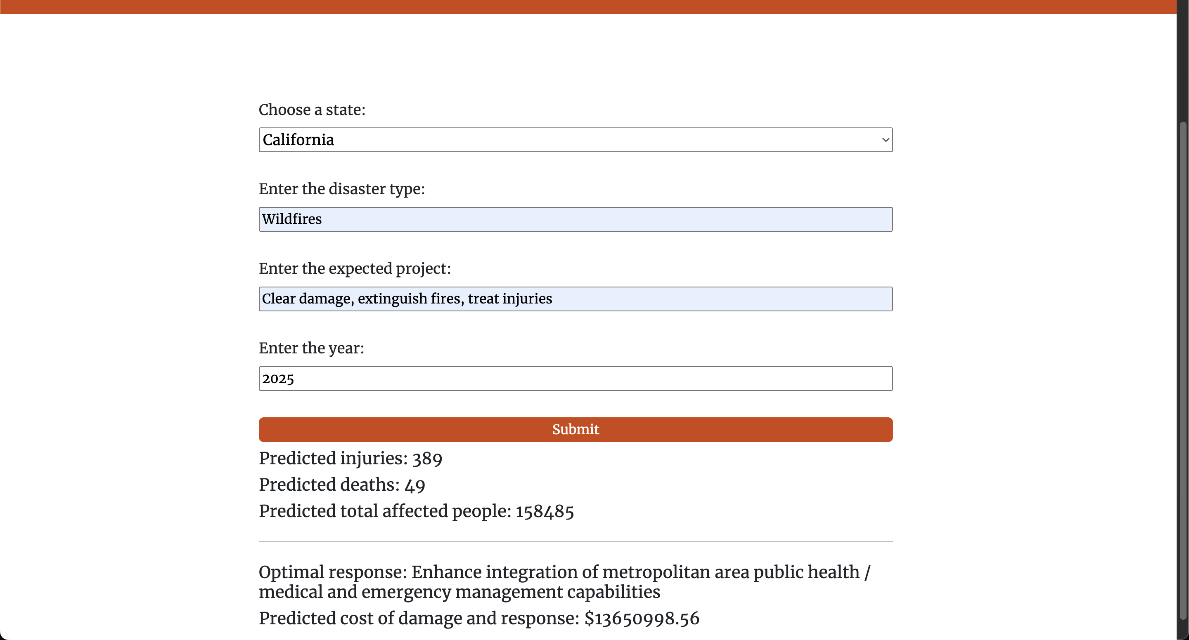Click the "Enter the expected project:" label

coord(355,268)
